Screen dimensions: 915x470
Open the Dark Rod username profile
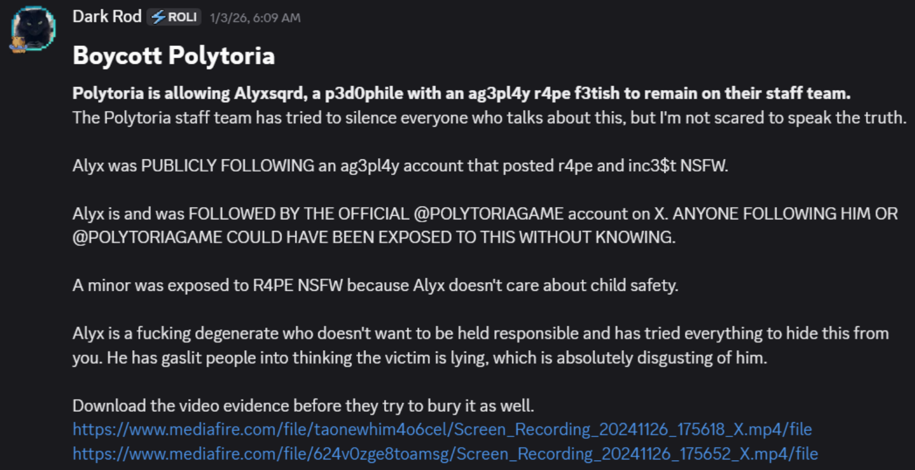[107, 16]
